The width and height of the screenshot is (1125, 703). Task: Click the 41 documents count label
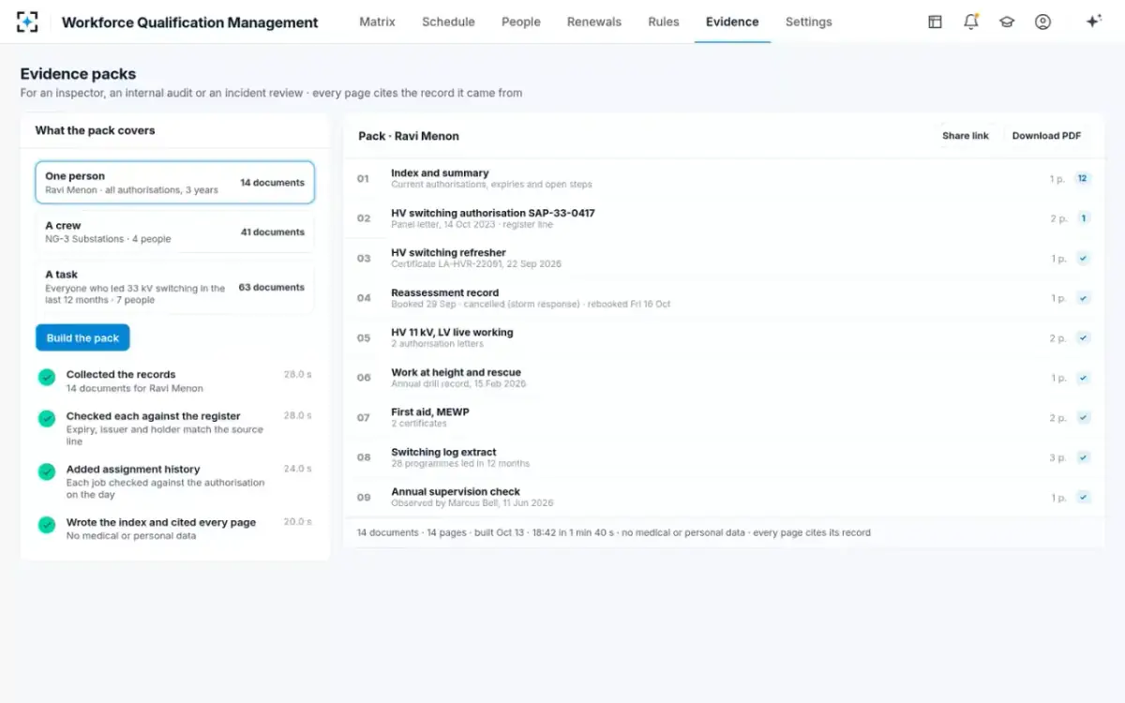272,232
